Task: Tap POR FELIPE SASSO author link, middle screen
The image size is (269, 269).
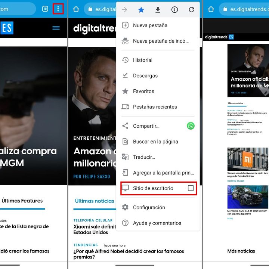Action: [92, 176]
